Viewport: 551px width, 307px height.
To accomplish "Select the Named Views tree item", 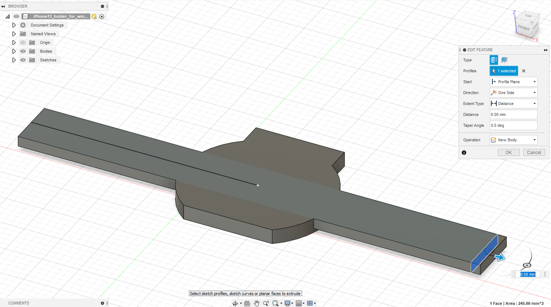I will [43, 34].
